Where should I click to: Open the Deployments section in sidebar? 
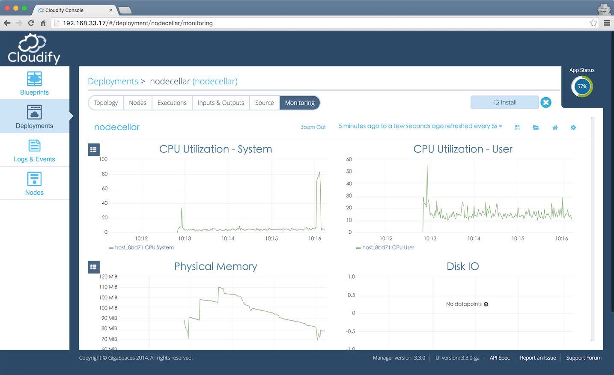(34, 116)
